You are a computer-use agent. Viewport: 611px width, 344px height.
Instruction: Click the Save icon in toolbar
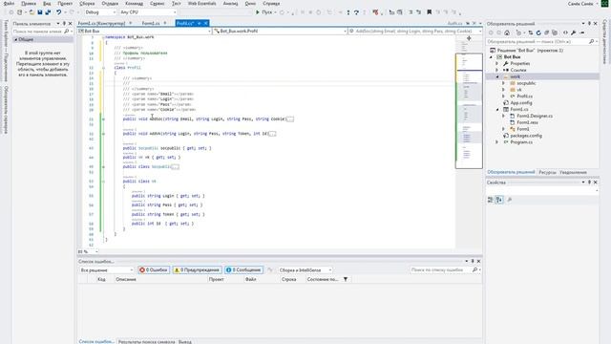point(40,12)
